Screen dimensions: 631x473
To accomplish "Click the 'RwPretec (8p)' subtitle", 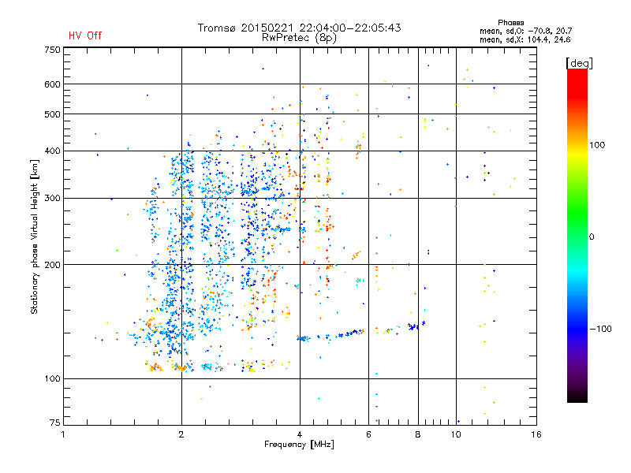I will [x=299, y=38].
